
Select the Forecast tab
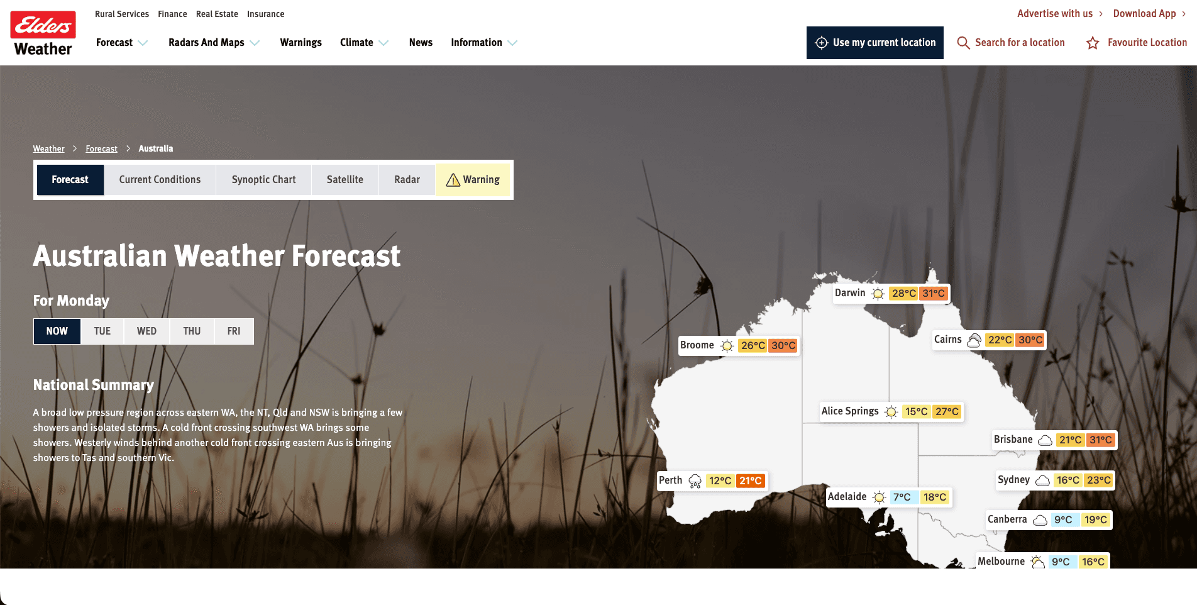pos(70,180)
